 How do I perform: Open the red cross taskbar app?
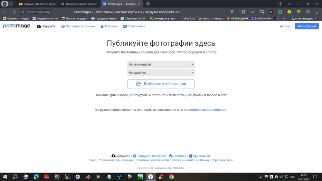(78, 177)
